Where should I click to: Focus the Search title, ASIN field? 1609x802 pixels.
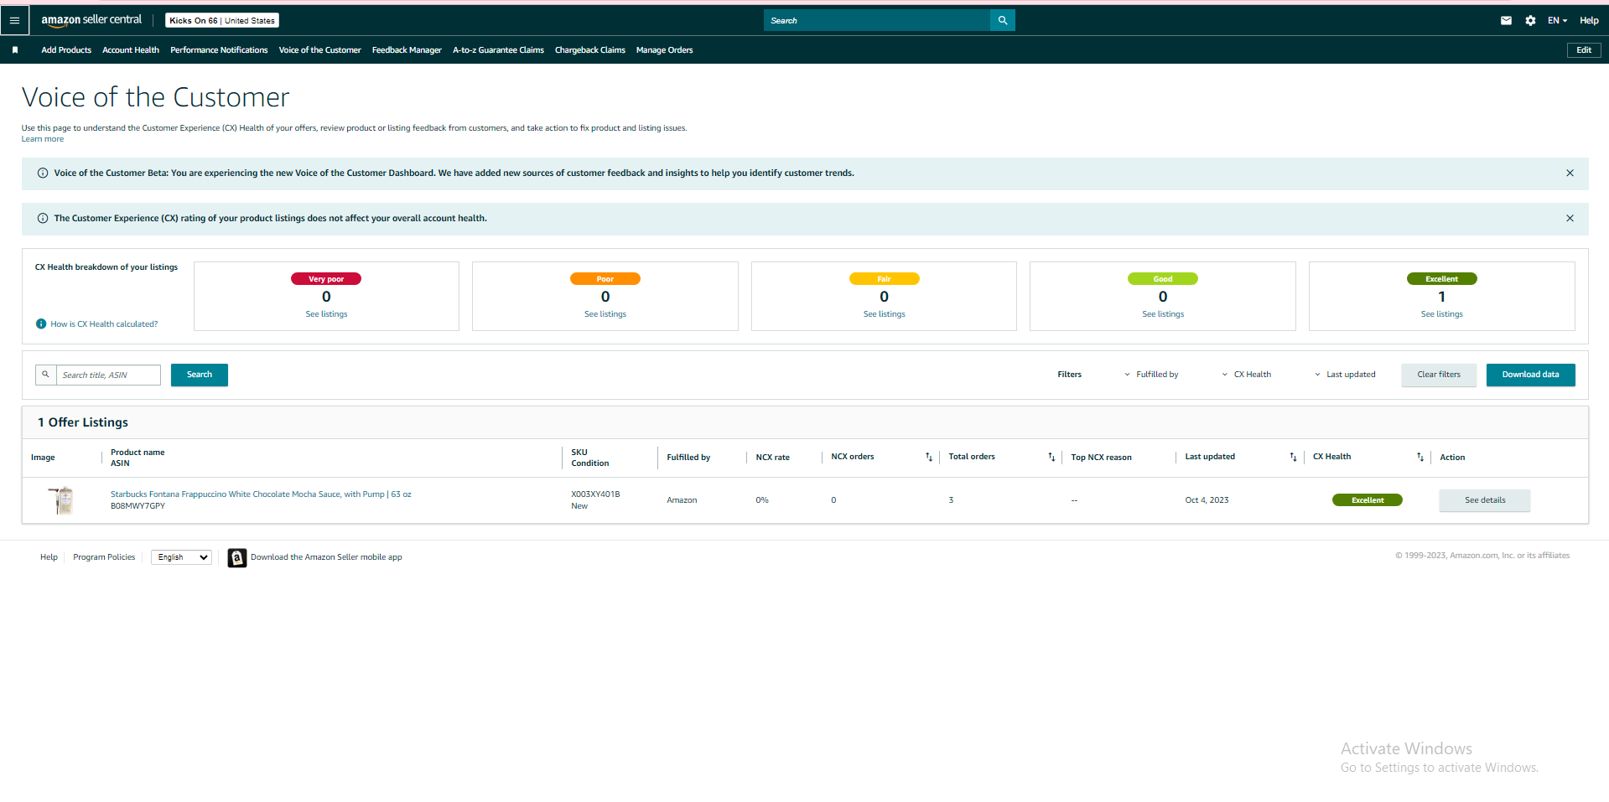[x=108, y=375]
